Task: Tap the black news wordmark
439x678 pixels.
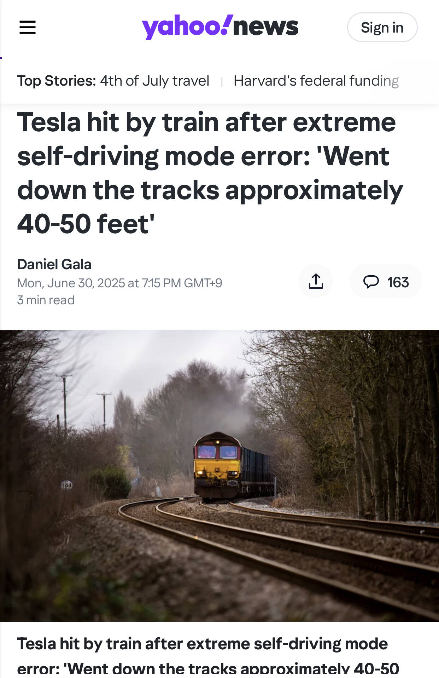Action: [x=266, y=27]
